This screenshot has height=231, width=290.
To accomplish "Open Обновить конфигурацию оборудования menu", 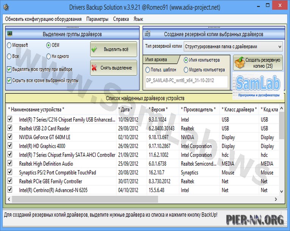I will click(x=43, y=19).
